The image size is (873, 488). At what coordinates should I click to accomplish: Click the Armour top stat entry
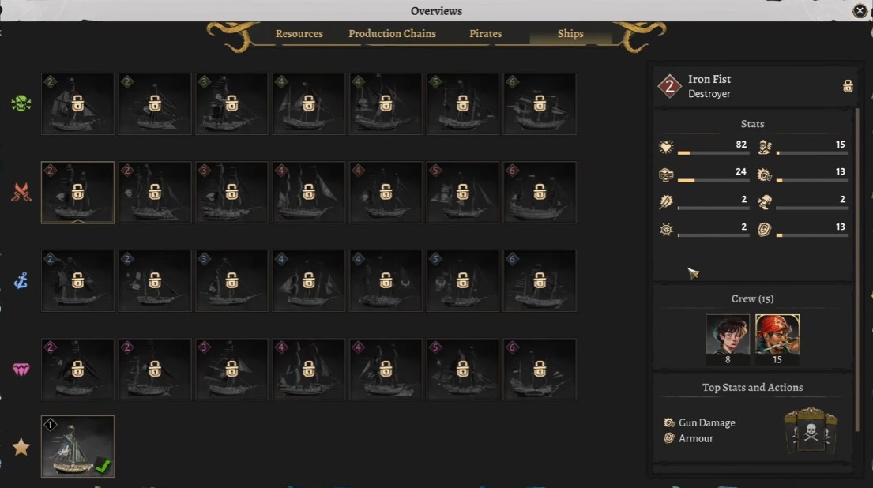pos(689,438)
